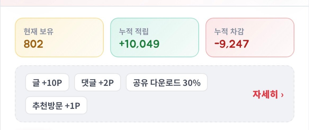
Task: Click the 공유 다운로드 30% chip
Action: [x=167, y=82]
